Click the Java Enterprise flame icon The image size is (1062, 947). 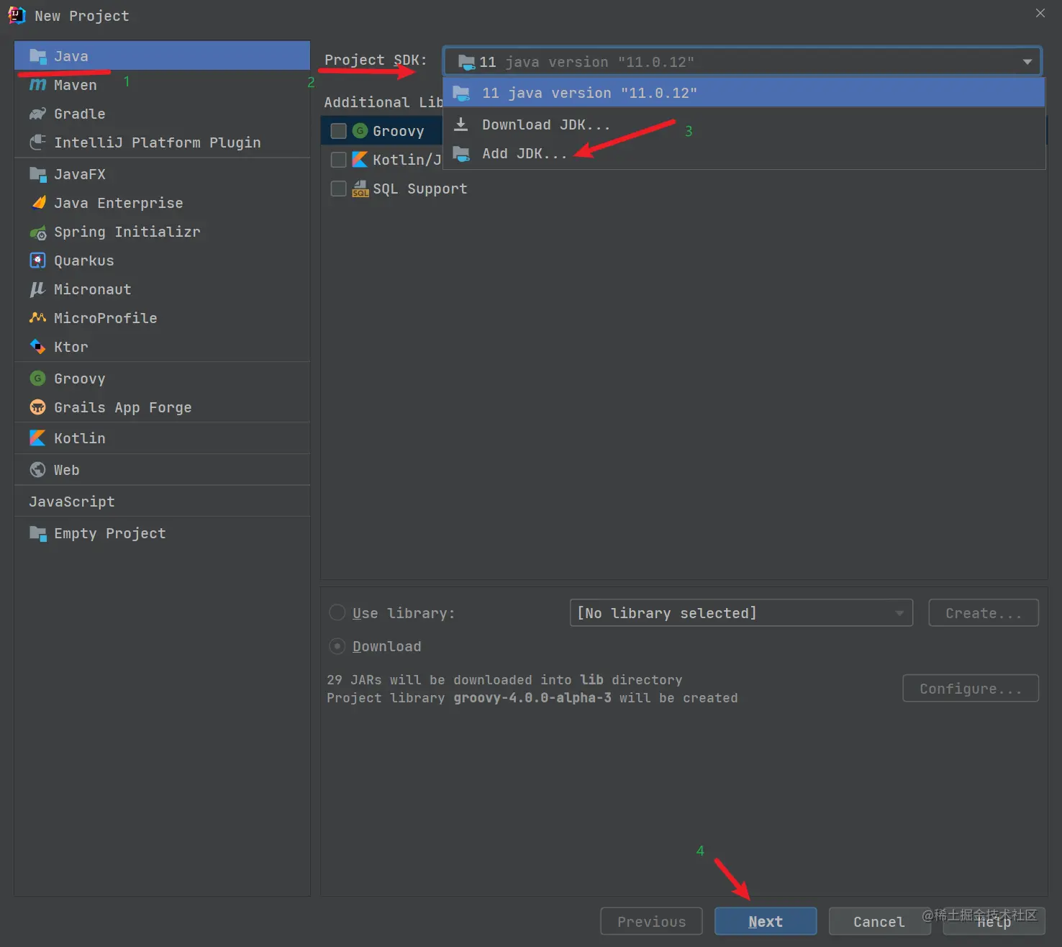click(37, 203)
